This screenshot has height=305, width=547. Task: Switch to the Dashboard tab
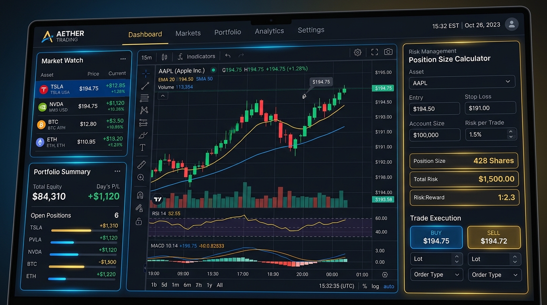click(145, 34)
